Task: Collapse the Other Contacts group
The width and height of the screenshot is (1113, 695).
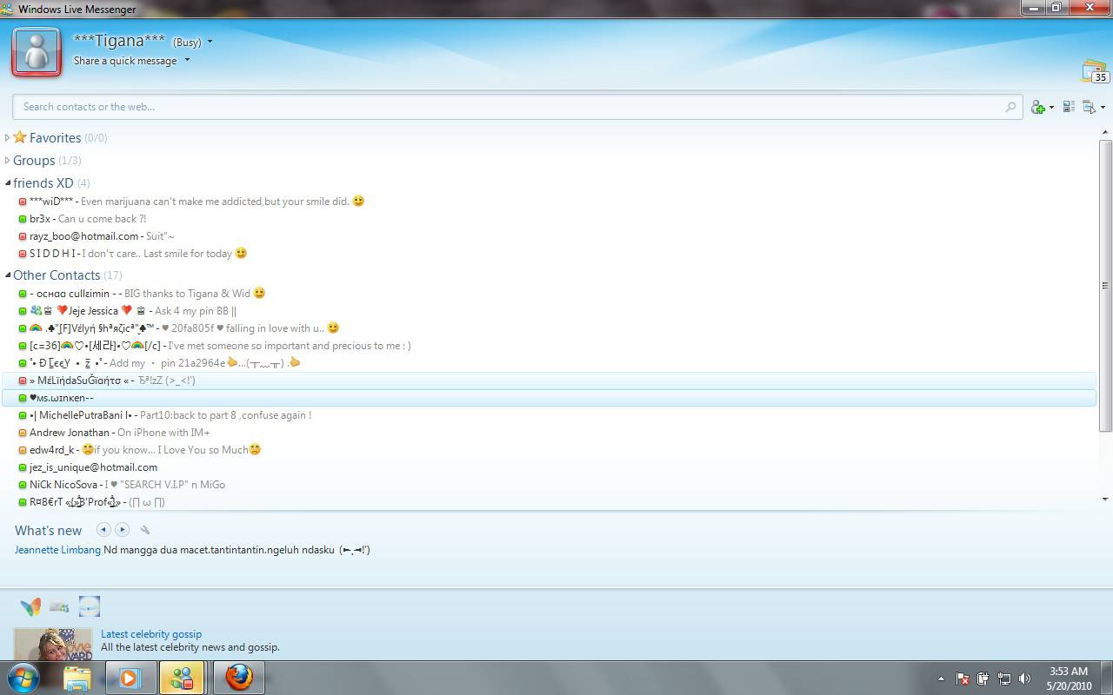Action: (8, 275)
